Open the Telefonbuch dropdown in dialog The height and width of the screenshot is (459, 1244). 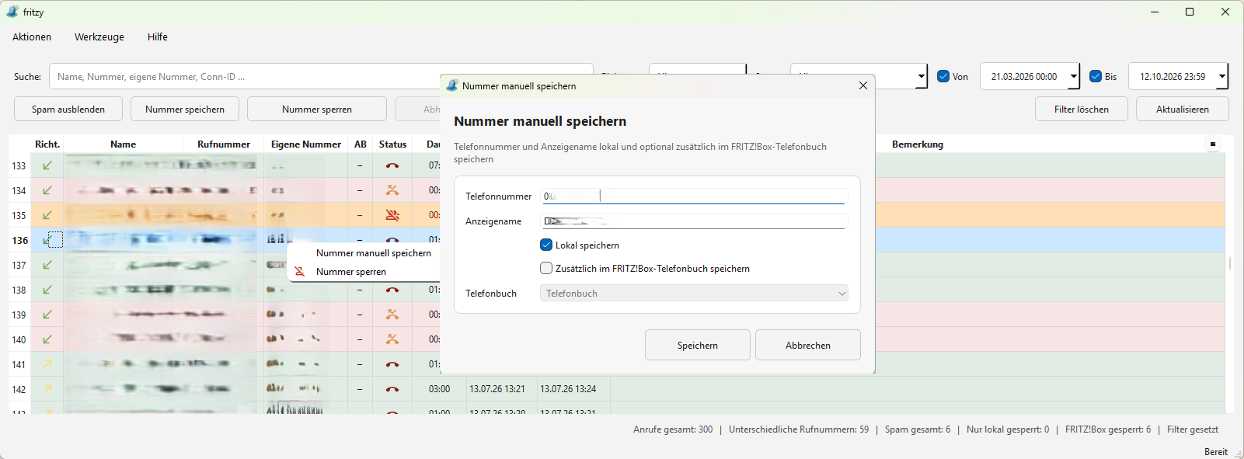(x=694, y=293)
